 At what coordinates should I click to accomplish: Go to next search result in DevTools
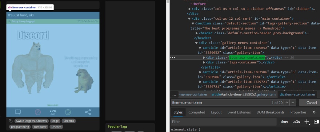coord(293,102)
